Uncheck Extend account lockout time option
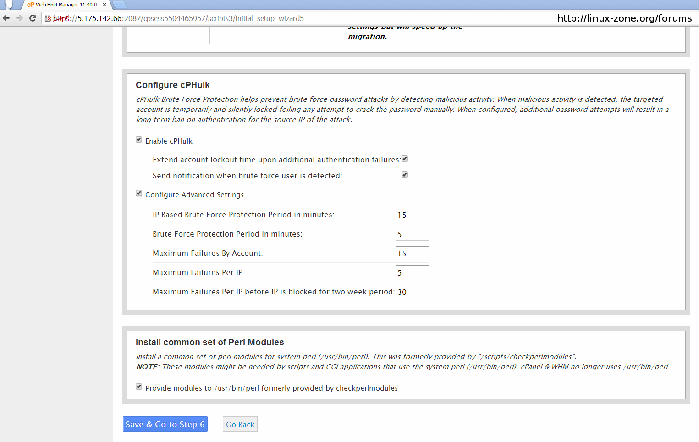This screenshot has height=442, width=699. tap(405, 159)
